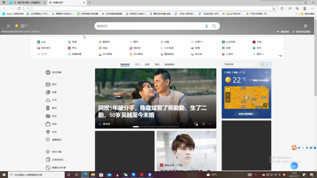The width and height of the screenshot is (317, 178).
Task: Switch to list layout view
Action: [268, 64]
